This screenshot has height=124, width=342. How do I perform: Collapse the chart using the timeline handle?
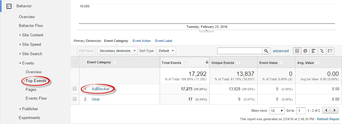pyautogui.click(x=206, y=30)
